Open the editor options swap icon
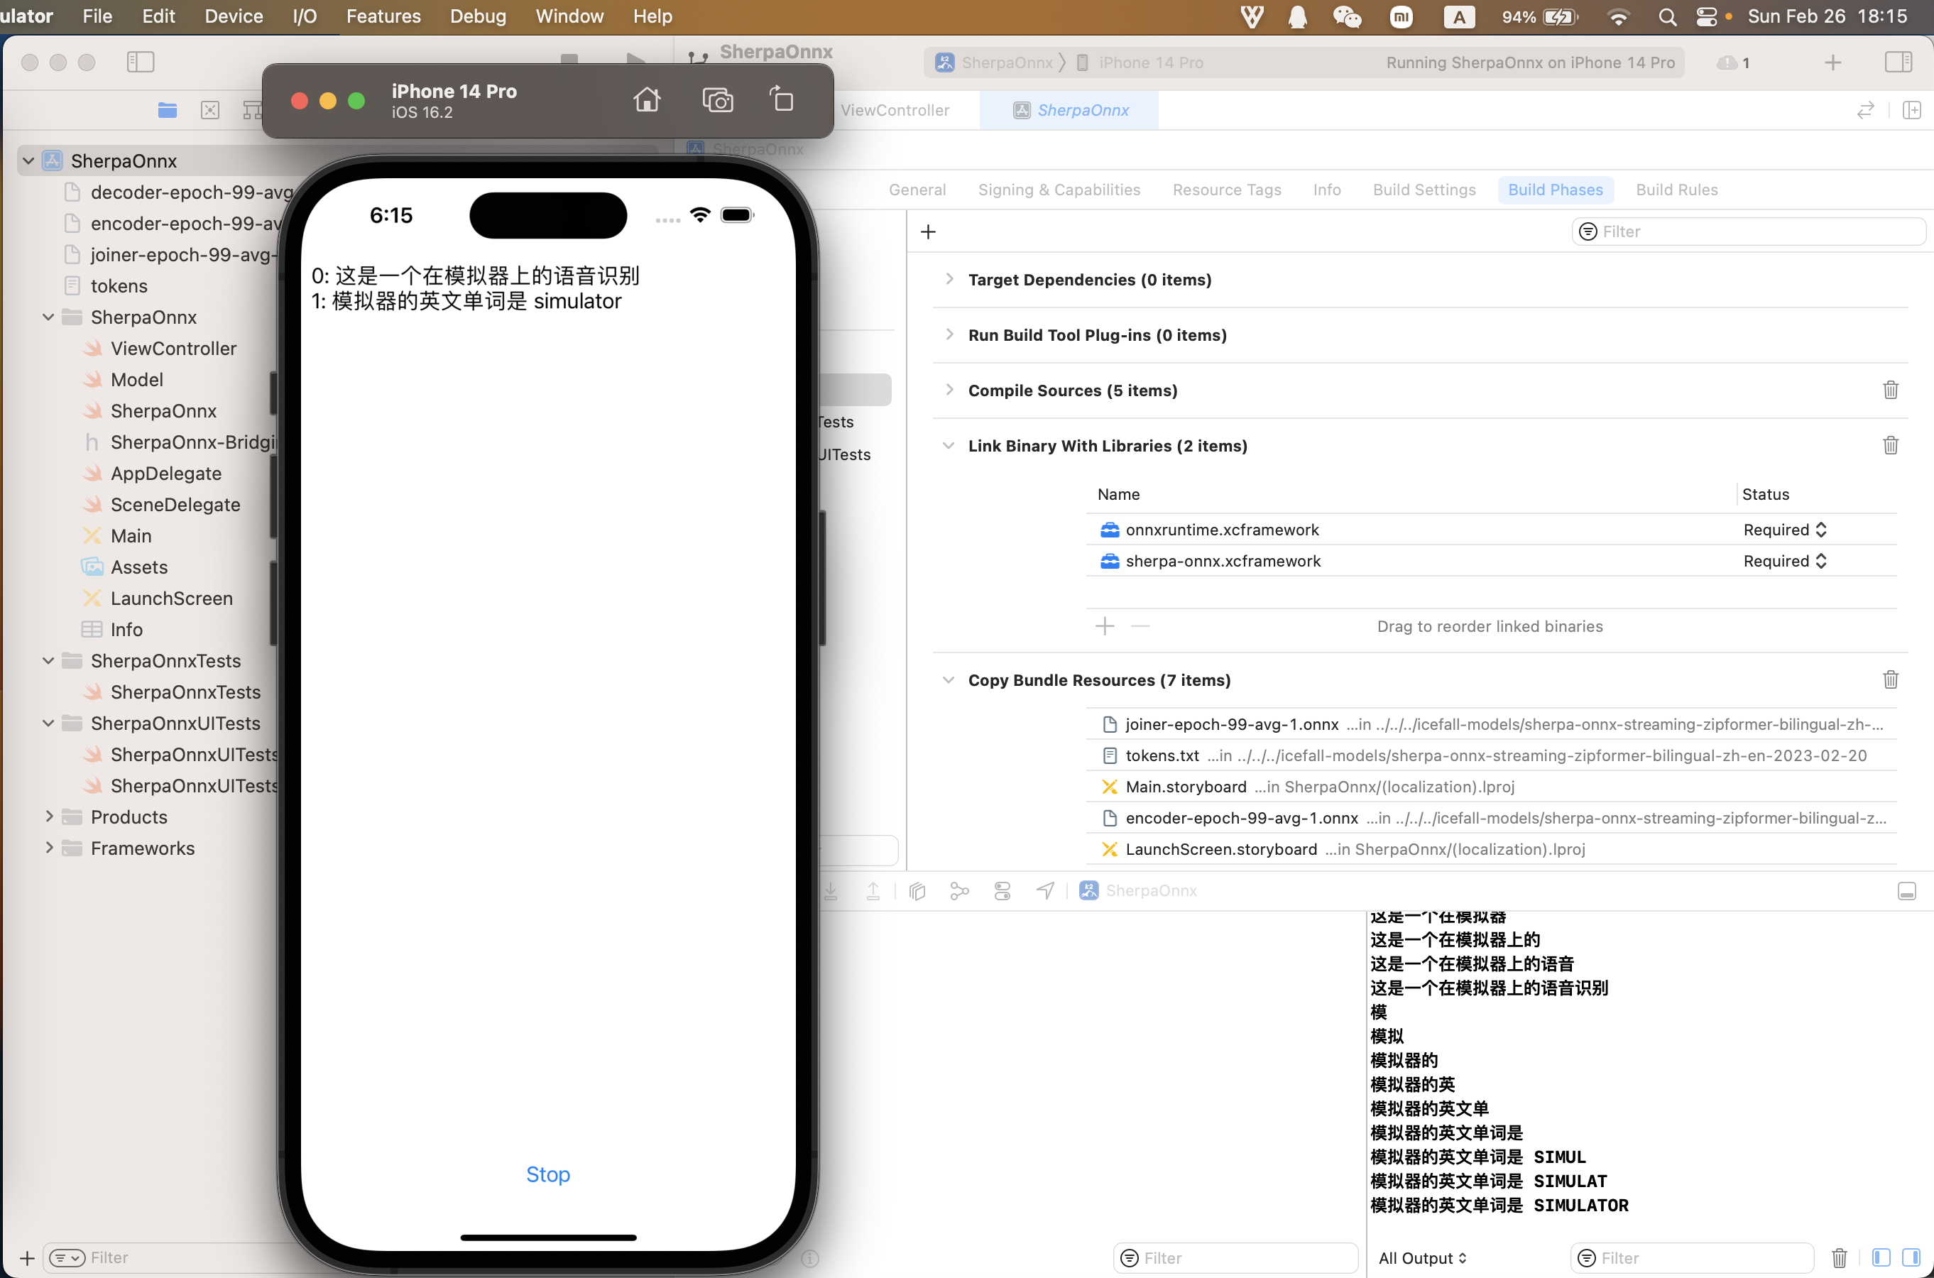The width and height of the screenshot is (1934, 1278). 1864,110
